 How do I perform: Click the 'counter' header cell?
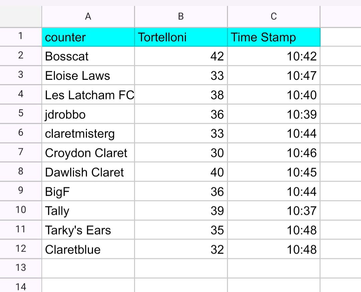(88, 37)
